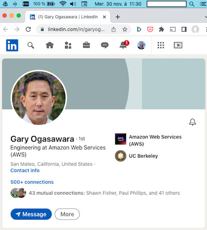Click the Gary Ogasawara name heading
This screenshot has width=207, height=230.
[x=42, y=139]
